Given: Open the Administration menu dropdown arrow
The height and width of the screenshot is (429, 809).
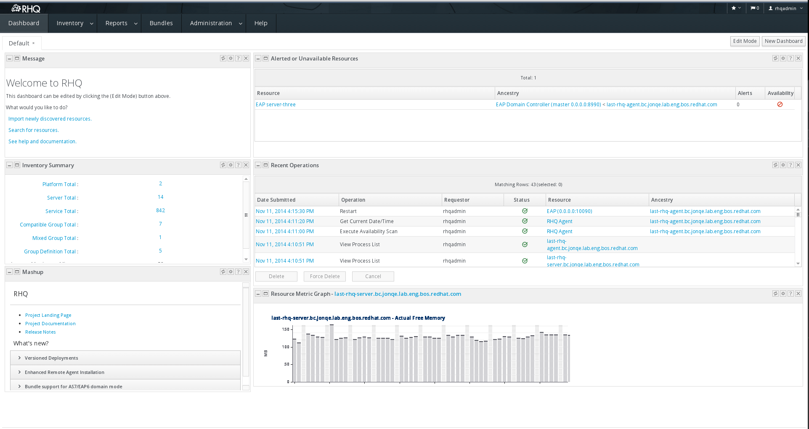Looking at the screenshot, I should pos(240,24).
